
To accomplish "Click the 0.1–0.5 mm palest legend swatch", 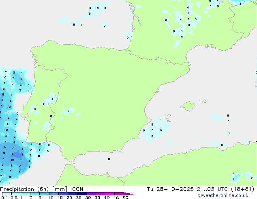I will pos(7,194).
